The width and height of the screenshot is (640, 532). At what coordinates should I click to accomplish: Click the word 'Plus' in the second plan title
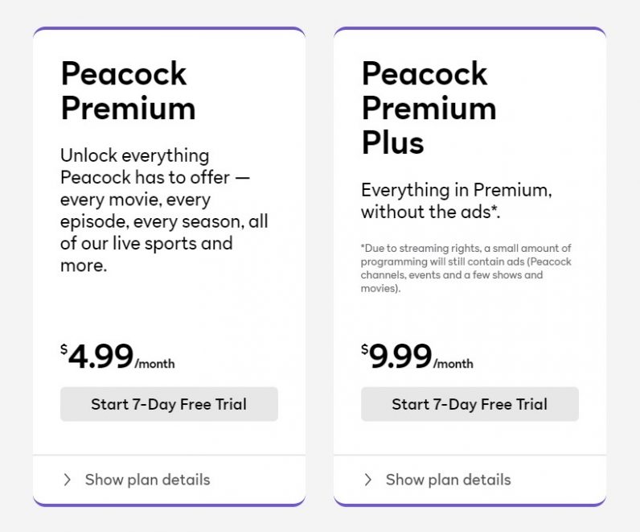[x=392, y=142]
